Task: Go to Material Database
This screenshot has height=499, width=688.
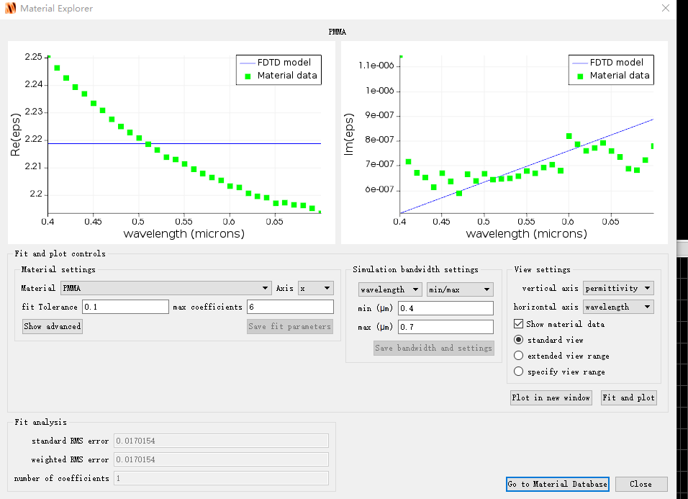Action: point(557,484)
